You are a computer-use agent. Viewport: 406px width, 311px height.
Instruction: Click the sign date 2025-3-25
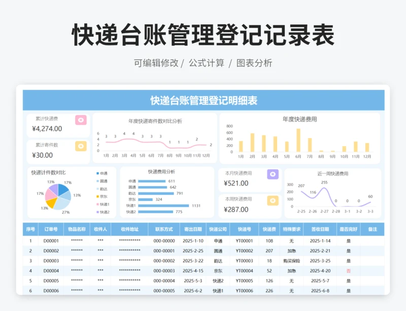320,261
